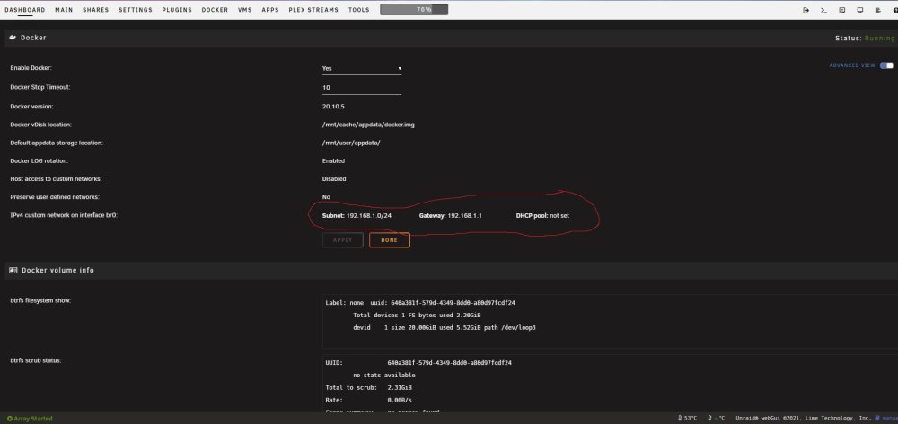Open the web Terminal icon

click(823, 10)
